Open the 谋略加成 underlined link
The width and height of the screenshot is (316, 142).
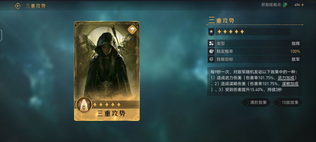[290, 84]
